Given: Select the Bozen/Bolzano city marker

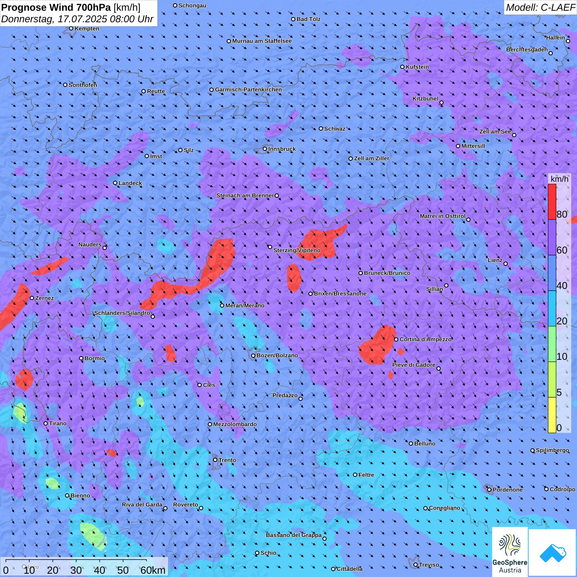Looking at the screenshot, I should [x=253, y=356].
